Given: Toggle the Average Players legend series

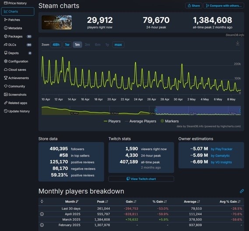Looking at the screenshot, I should pyautogui.click(x=140, y=121).
